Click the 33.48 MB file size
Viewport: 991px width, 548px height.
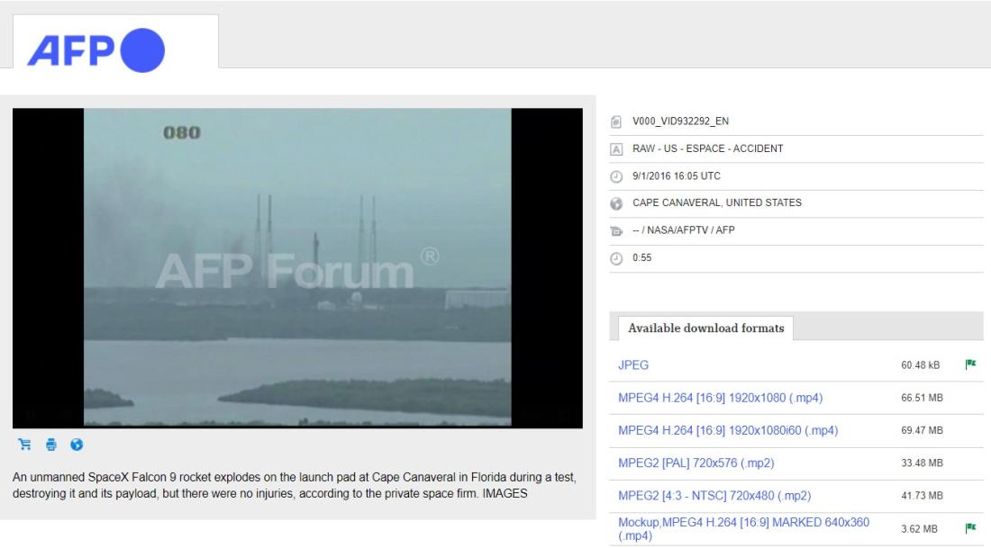point(923,463)
